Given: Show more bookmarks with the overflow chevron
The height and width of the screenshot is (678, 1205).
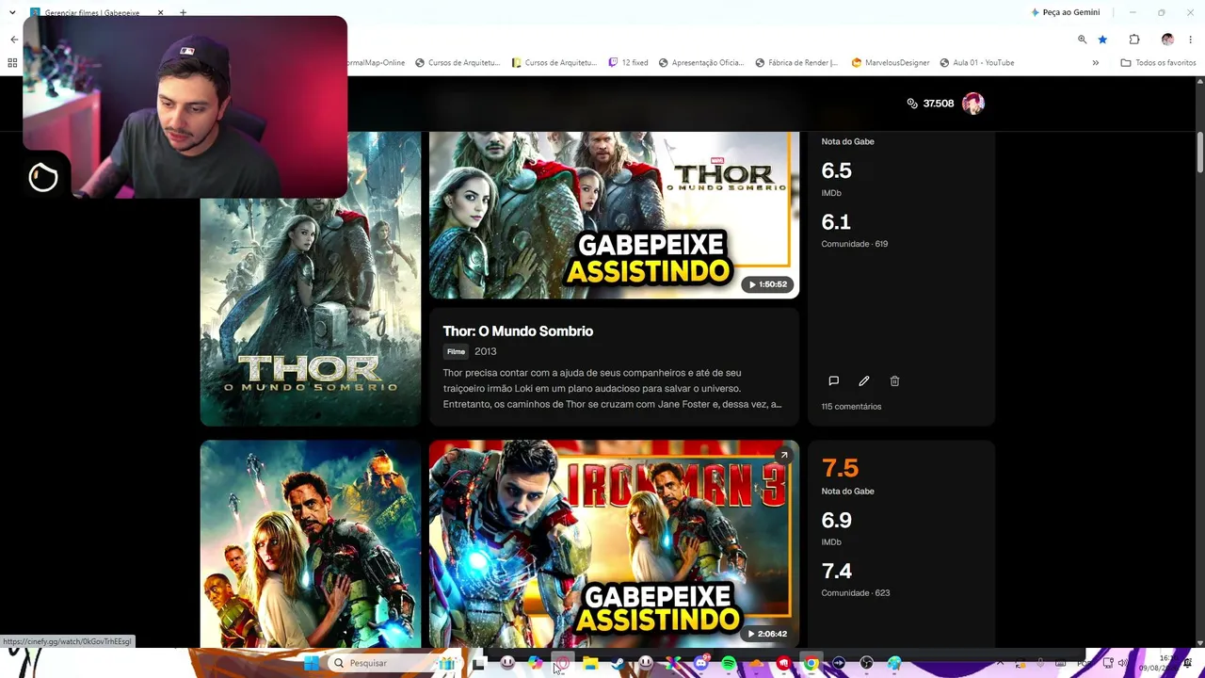Looking at the screenshot, I should (x=1095, y=63).
